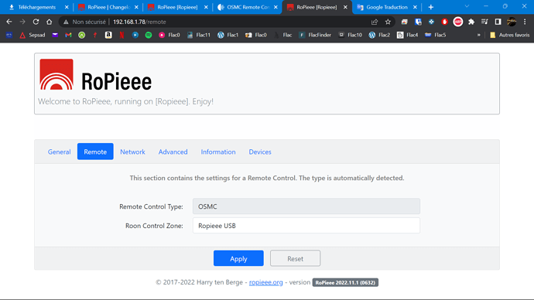
Task: Open the Gmail bookmark
Action: click(x=68, y=35)
